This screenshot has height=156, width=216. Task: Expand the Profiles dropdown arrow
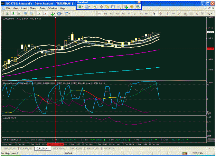(90, 7)
